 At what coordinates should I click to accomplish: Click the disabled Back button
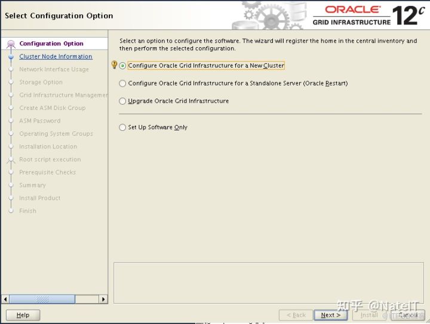pyautogui.click(x=296, y=315)
